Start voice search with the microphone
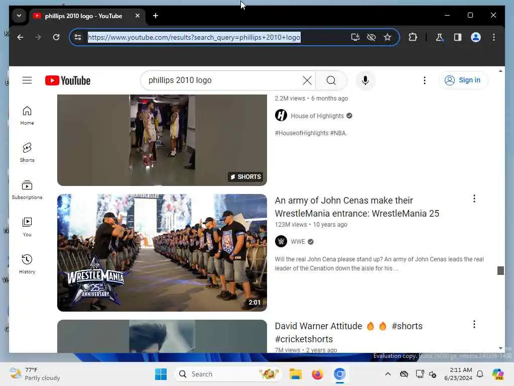514x386 pixels. (365, 80)
